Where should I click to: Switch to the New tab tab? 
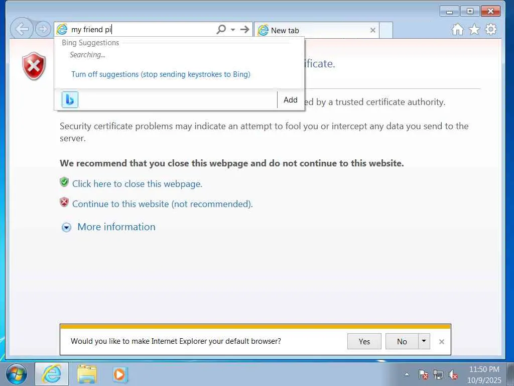316,30
